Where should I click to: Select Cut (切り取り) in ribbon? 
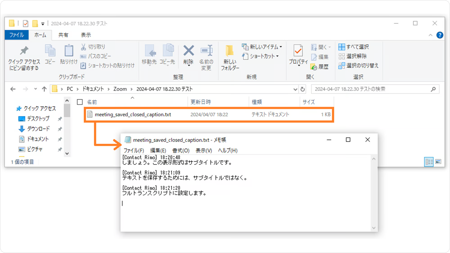[x=93, y=47]
